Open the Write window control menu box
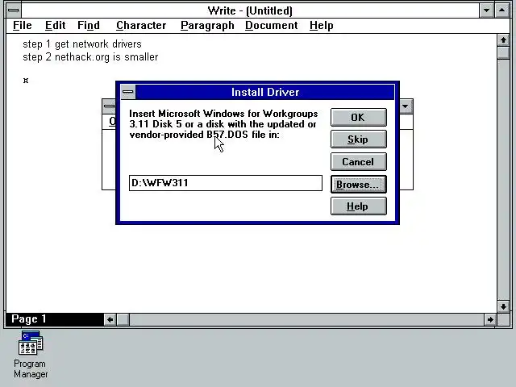The width and height of the screenshot is (516, 387). pyautogui.click(x=14, y=10)
